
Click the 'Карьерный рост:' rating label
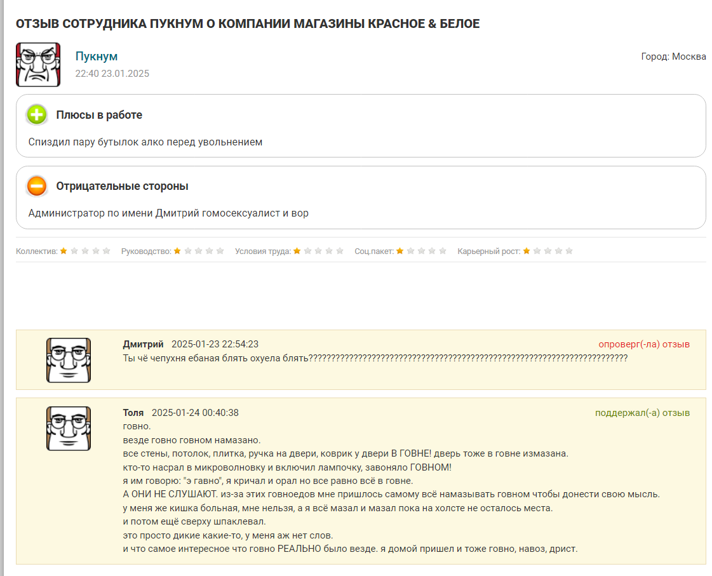coord(489,251)
